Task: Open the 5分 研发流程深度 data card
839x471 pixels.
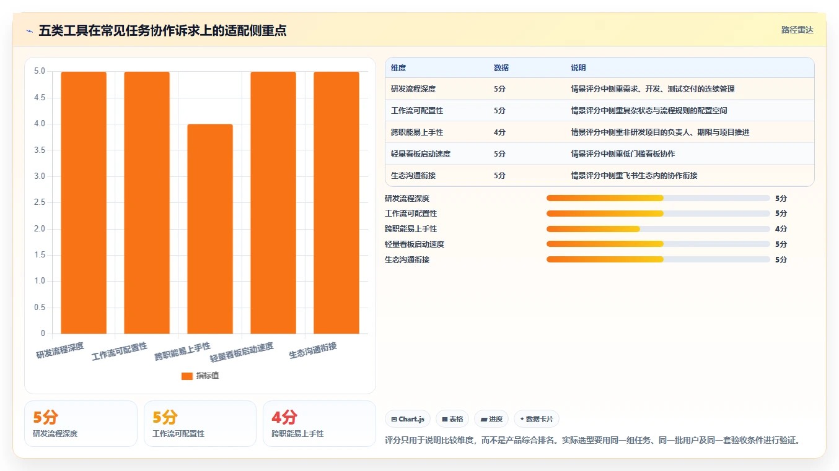Action: [81, 423]
